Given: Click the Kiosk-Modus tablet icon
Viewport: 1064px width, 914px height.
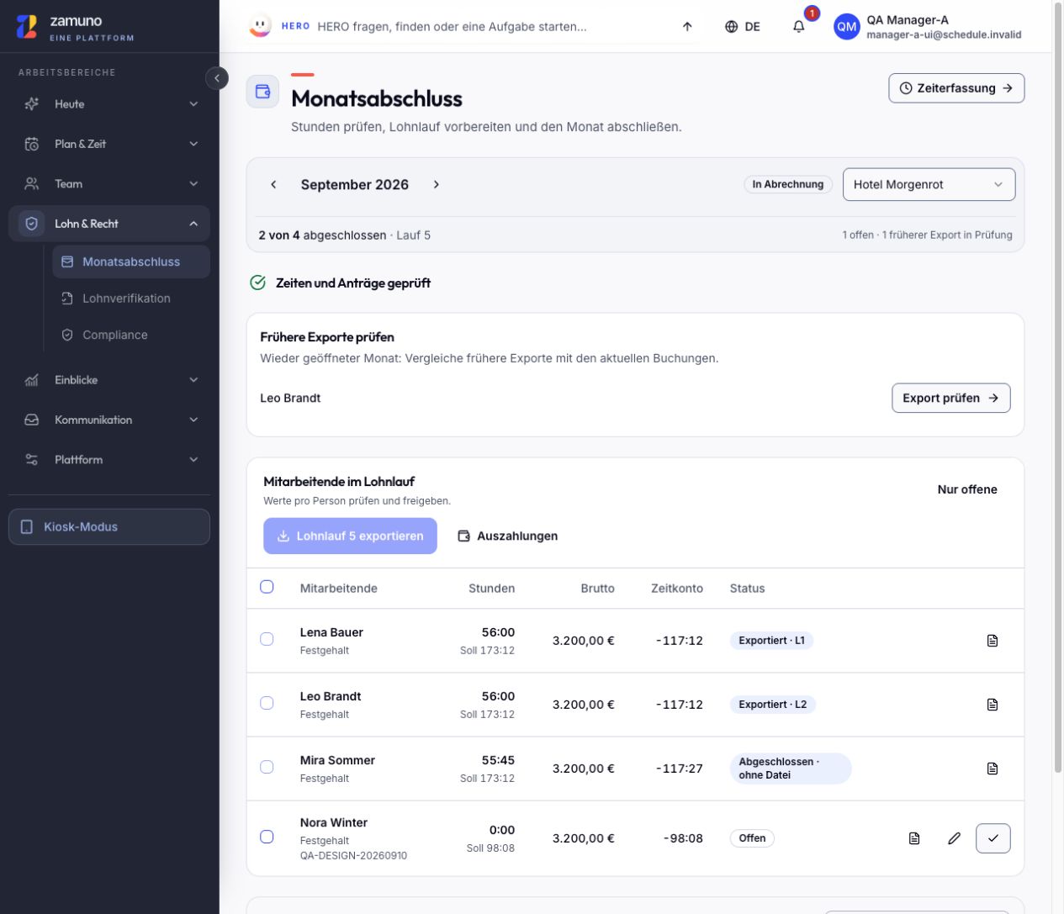Looking at the screenshot, I should click(x=27, y=527).
